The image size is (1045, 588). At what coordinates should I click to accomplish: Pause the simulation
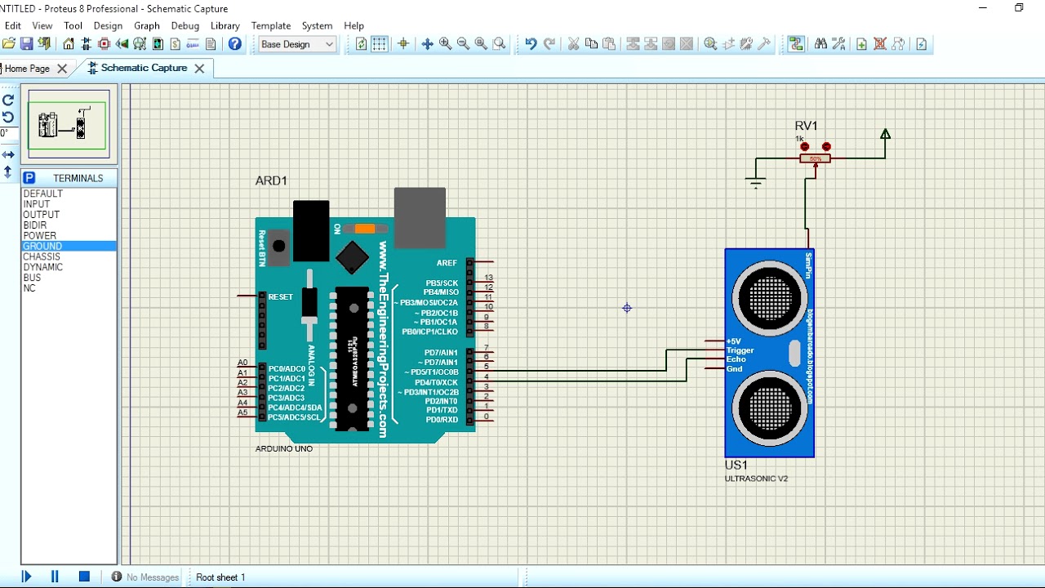[x=55, y=577]
